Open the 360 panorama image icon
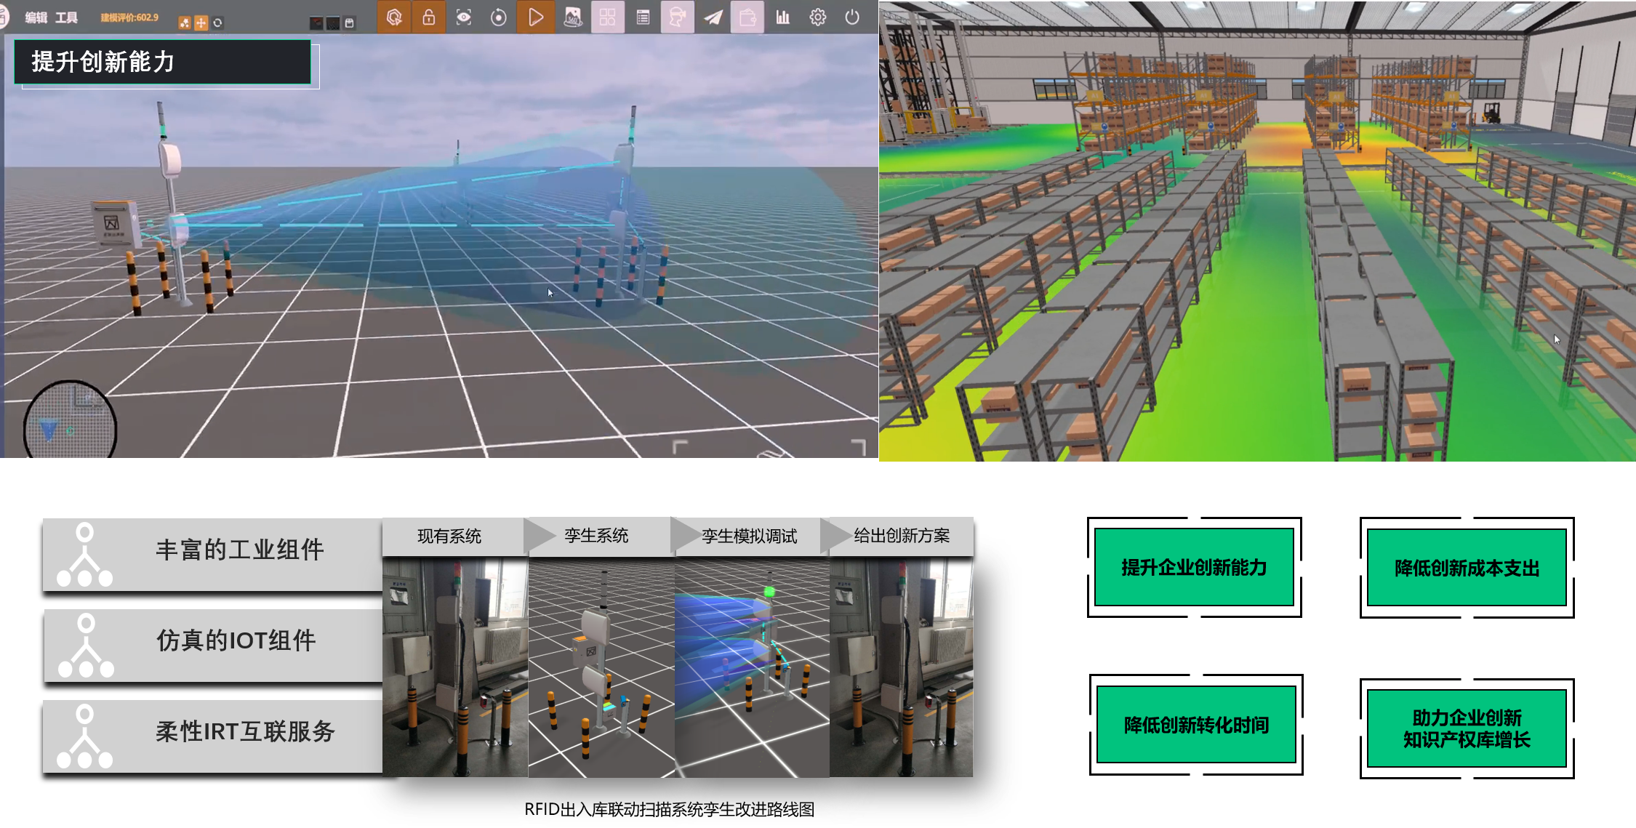 click(x=573, y=17)
